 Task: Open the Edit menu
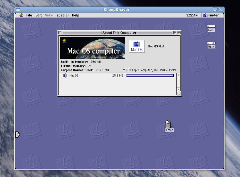click(39, 15)
